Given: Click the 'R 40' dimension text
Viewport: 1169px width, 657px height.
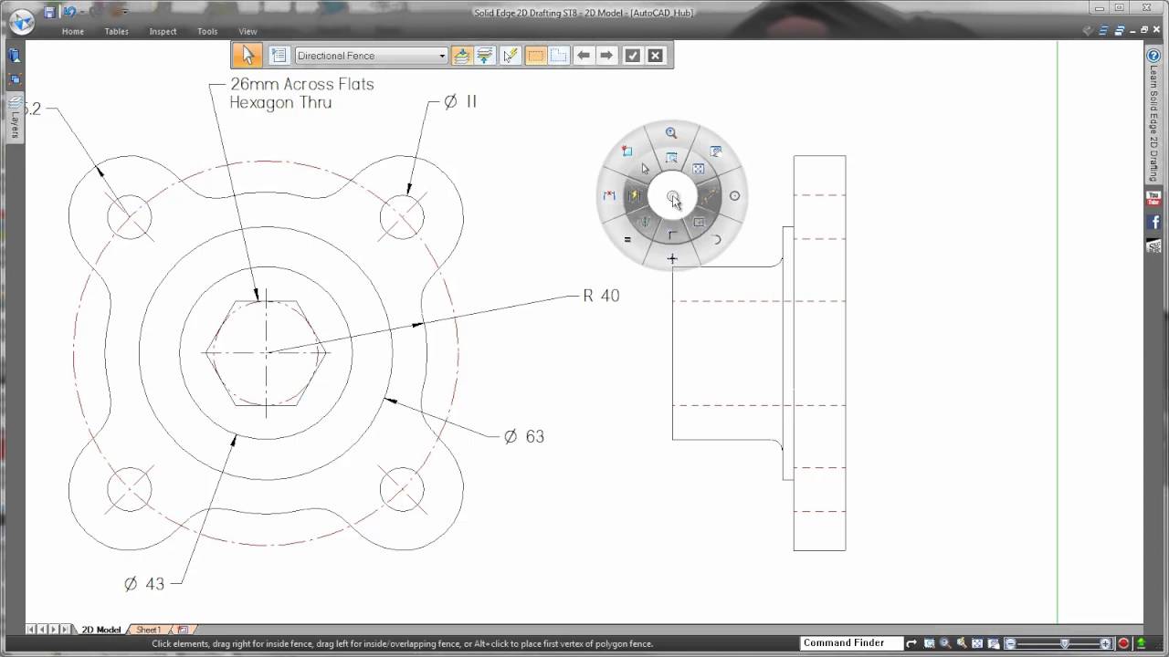Looking at the screenshot, I should 601,296.
